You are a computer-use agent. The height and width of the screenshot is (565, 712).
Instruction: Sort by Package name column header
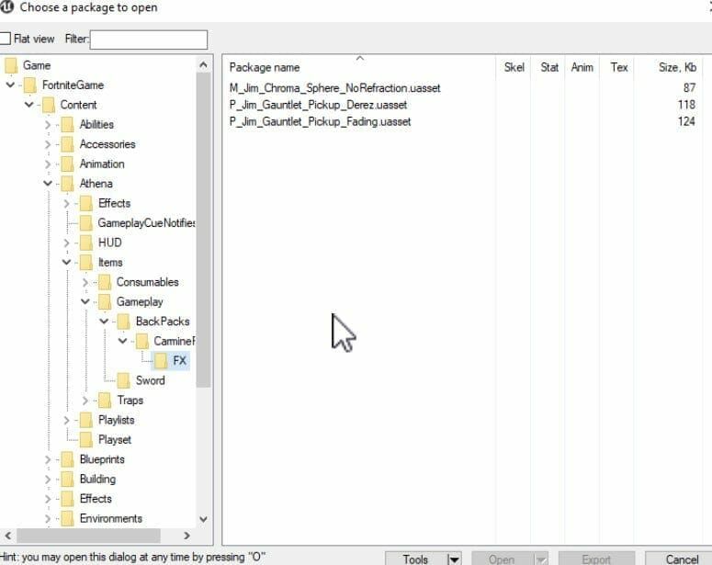[x=265, y=68]
